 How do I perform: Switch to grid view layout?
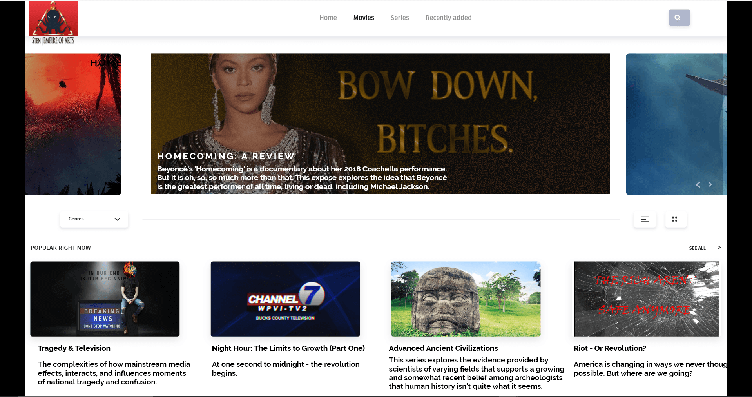pyautogui.click(x=676, y=219)
